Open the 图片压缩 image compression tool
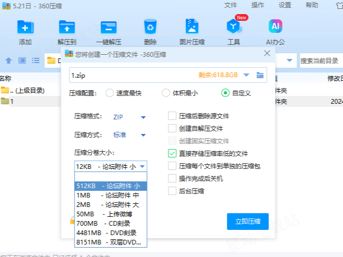343x257 pixels. pos(192,26)
